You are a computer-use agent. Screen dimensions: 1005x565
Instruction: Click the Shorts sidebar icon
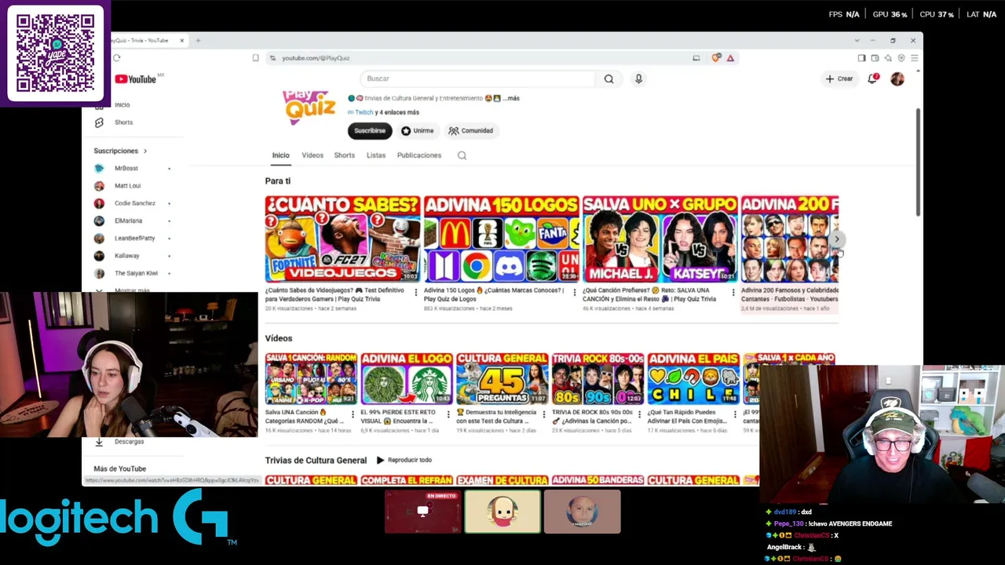tap(99, 122)
